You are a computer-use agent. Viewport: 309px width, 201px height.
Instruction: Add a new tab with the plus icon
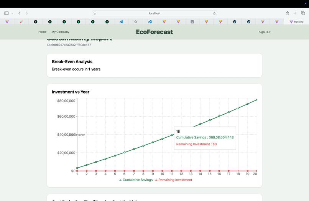coord(295,13)
